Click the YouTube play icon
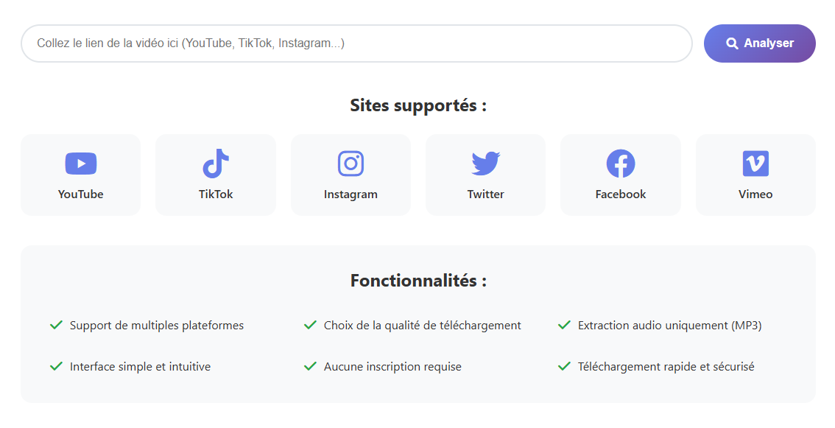The image size is (835, 428). [80, 163]
